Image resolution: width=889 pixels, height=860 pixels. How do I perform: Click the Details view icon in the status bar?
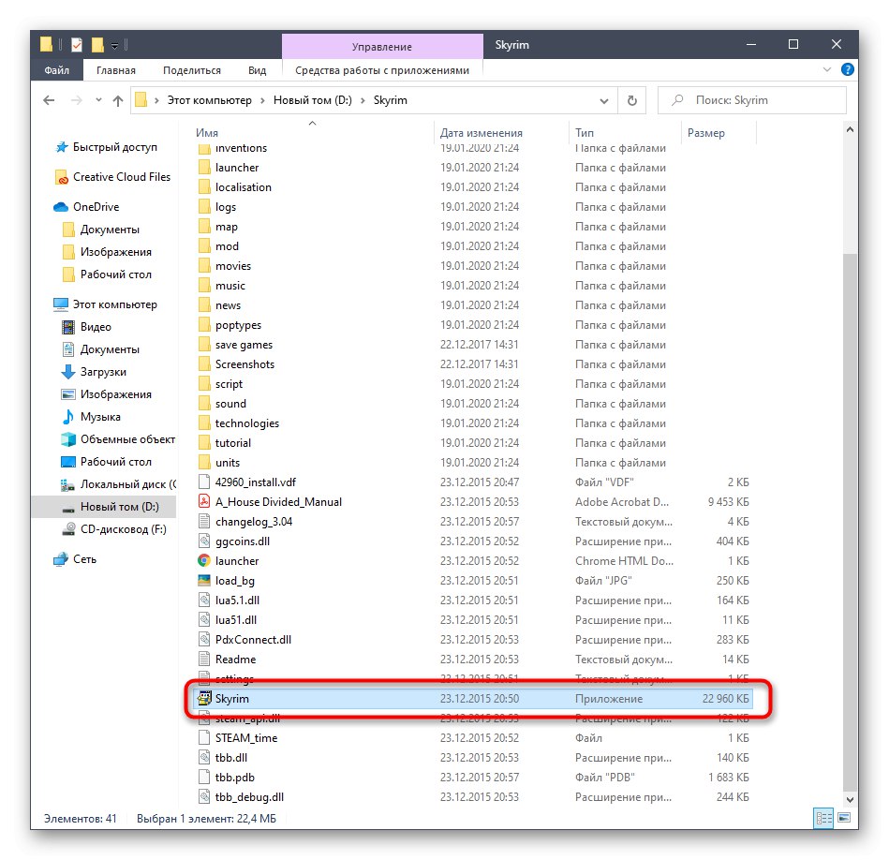(x=822, y=818)
